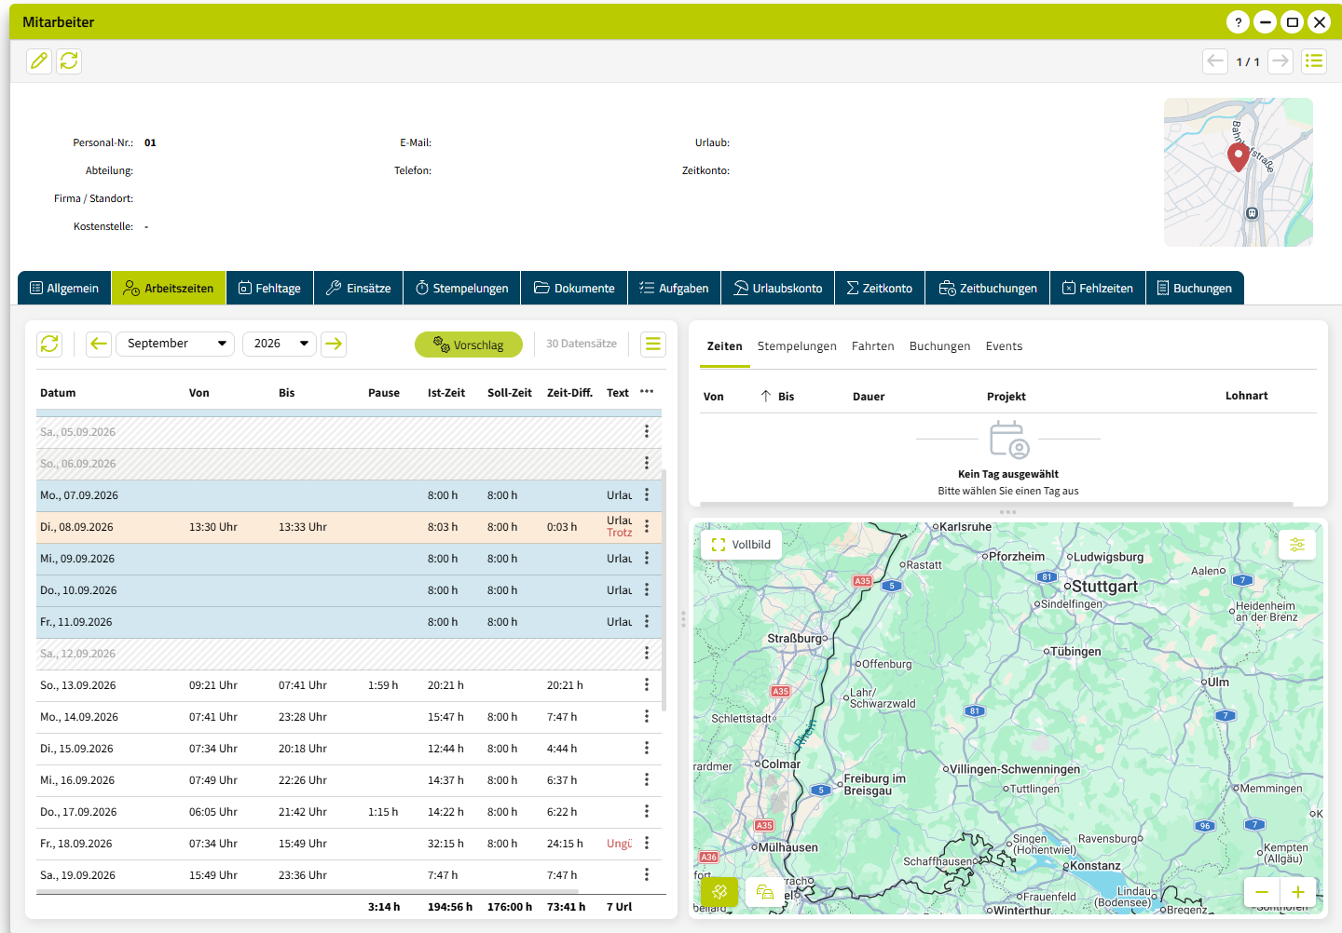Switch to the Allgemein tab
This screenshot has width=1342, height=933.
[64, 288]
